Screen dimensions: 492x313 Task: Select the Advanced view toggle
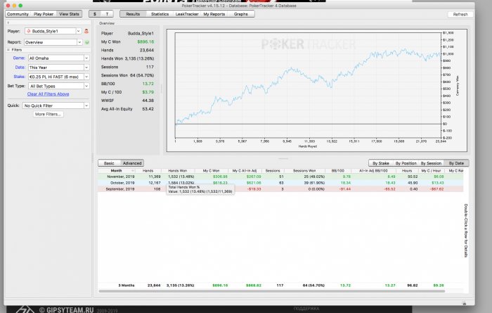pyautogui.click(x=132, y=163)
